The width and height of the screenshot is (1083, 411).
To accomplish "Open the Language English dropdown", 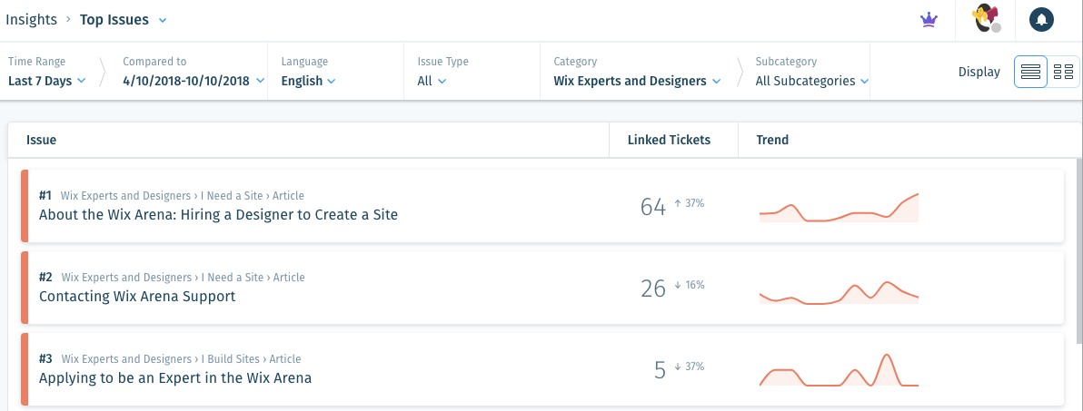I will (x=308, y=81).
